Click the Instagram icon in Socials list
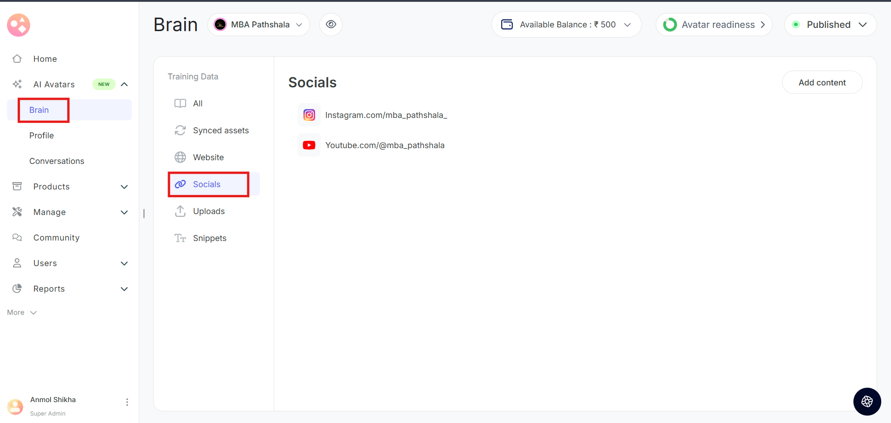Viewport: 891px width, 423px height. tap(309, 115)
